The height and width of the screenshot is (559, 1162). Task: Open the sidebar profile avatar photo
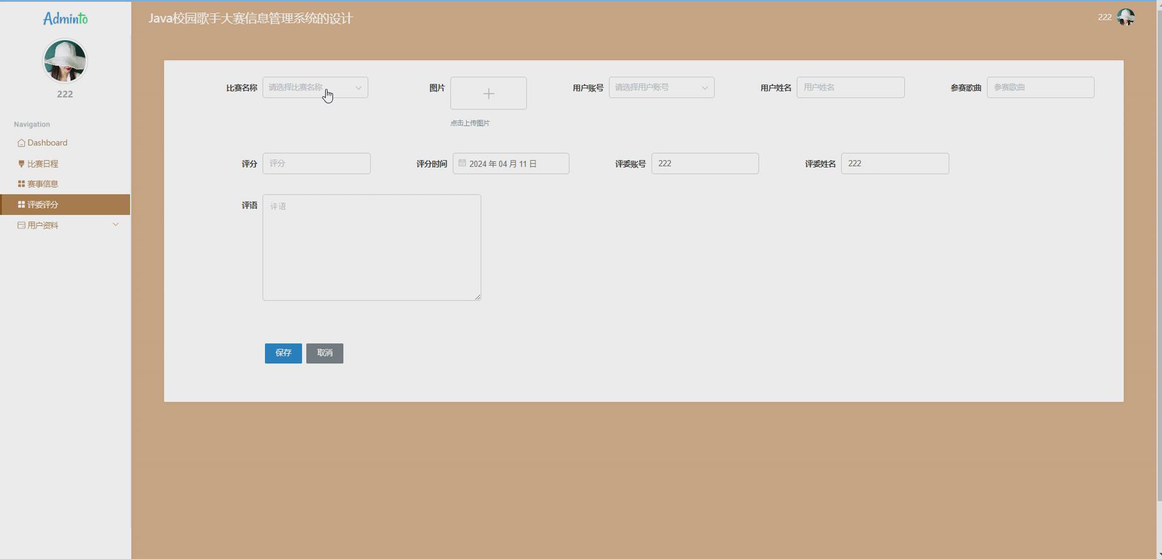(65, 61)
